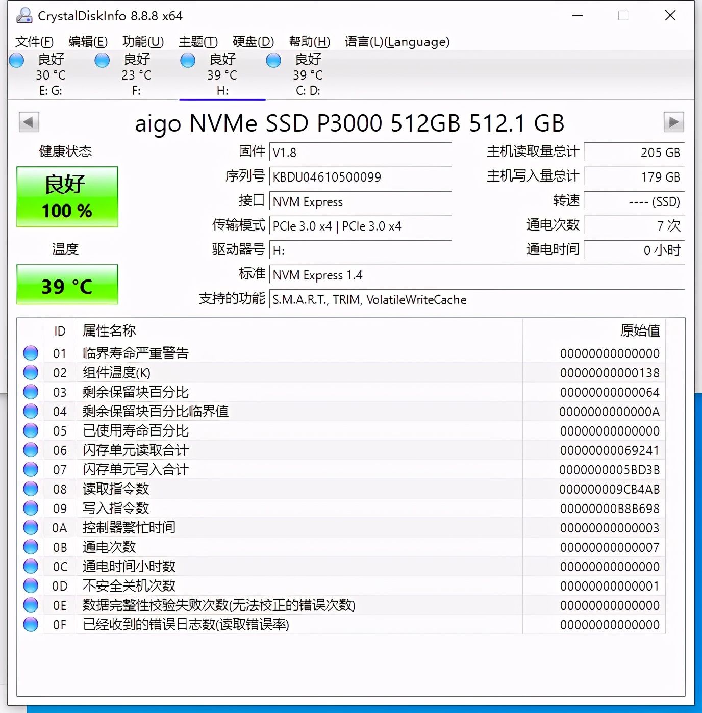Click the status icon beside attribute 0F
This screenshot has width=702, height=713.
[30, 624]
